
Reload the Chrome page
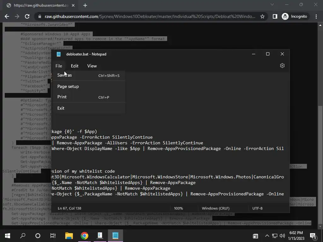pos(27,16)
